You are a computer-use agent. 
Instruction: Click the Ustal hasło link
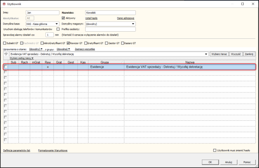click(x=91, y=18)
